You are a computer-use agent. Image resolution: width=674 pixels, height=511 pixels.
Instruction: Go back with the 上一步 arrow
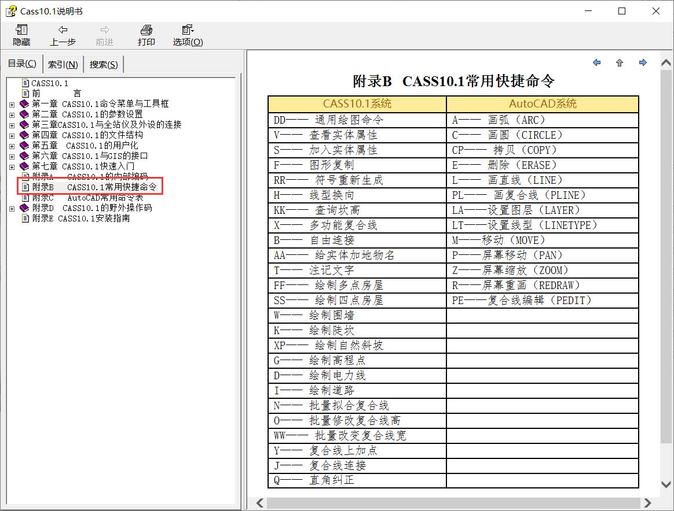[63, 29]
